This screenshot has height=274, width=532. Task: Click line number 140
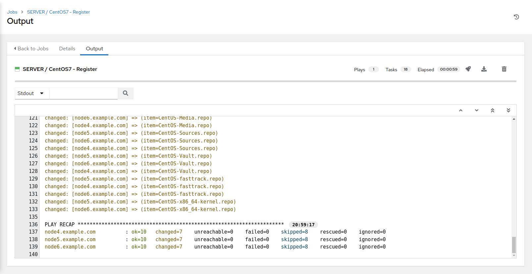[x=33, y=254]
